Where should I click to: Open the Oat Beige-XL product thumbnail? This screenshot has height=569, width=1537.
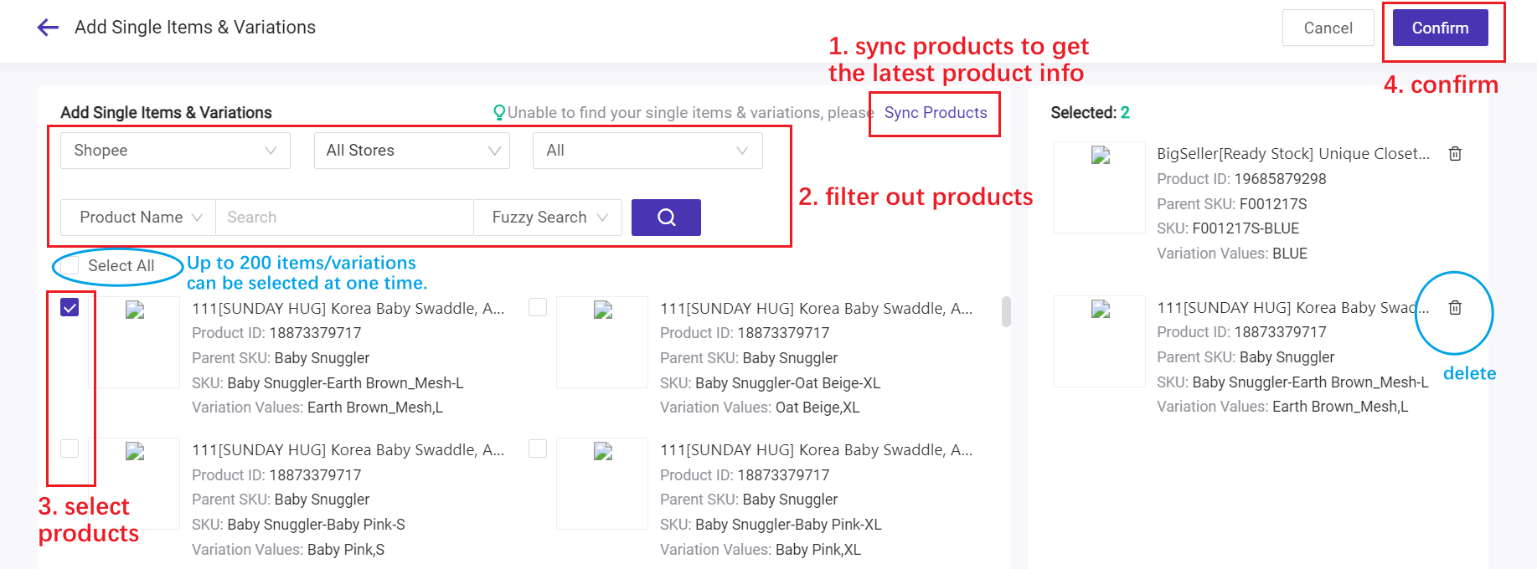coord(602,342)
